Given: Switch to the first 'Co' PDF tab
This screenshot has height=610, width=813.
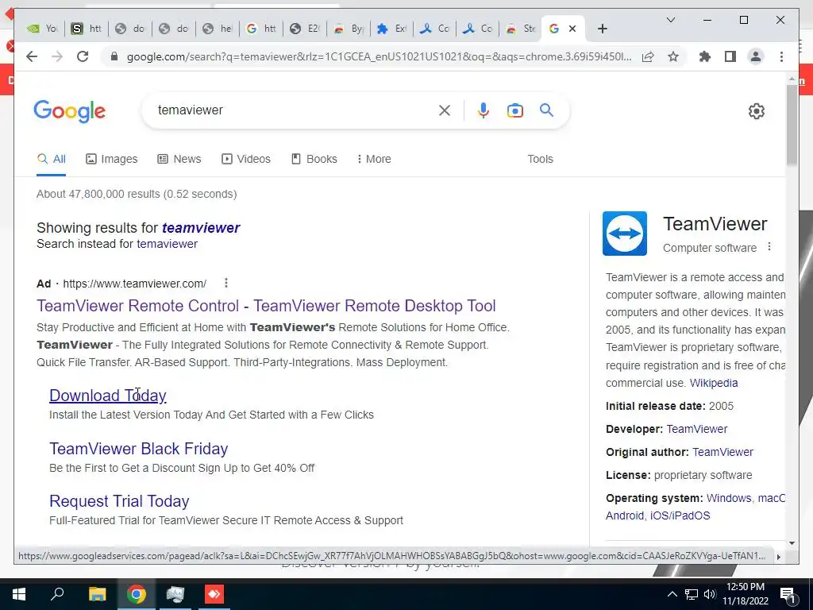Looking at the screenshot, I should click(434, 29).
